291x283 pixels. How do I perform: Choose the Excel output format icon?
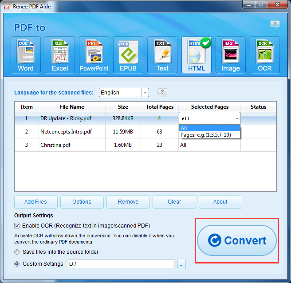tap(60, 55)
